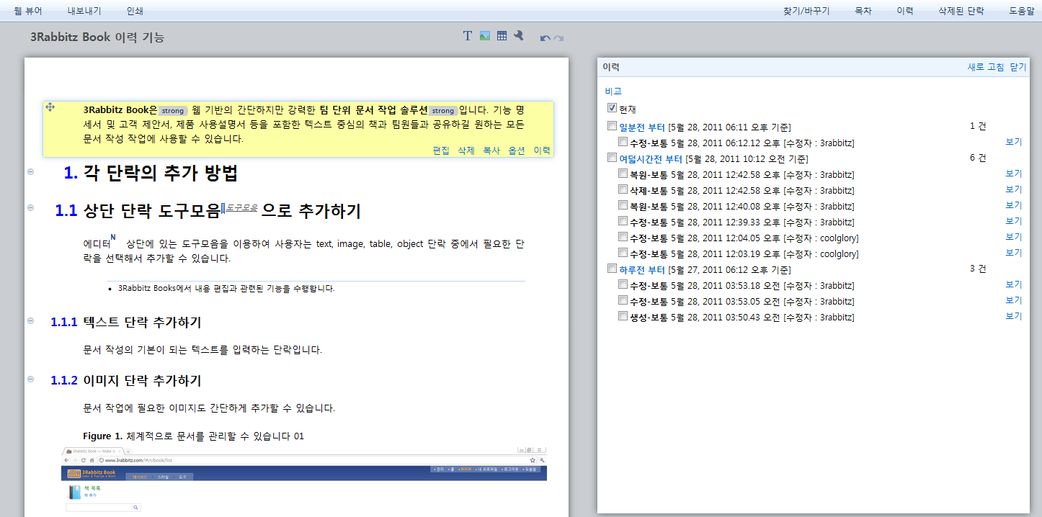Image resolution: width=1042 pixels, height=517 pixels.
Task: Check the 수정-보통 12:39.33 오후 entry
Action: [623, 221]
